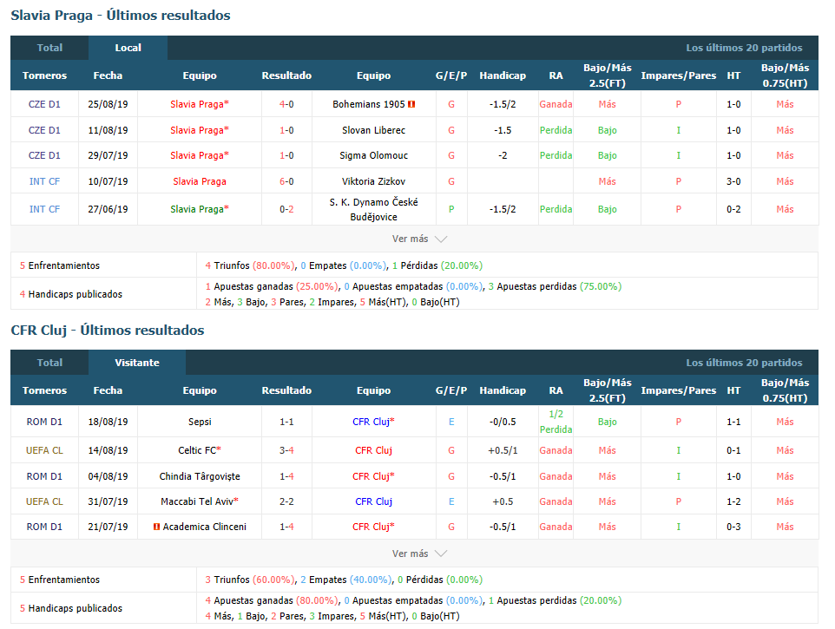The image size is (835, 629).
Task: Expand Ver más under Slavia Praga results
Action: [419, 239]
